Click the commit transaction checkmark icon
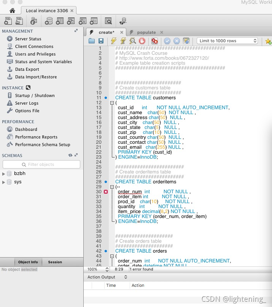 [167, 41]
